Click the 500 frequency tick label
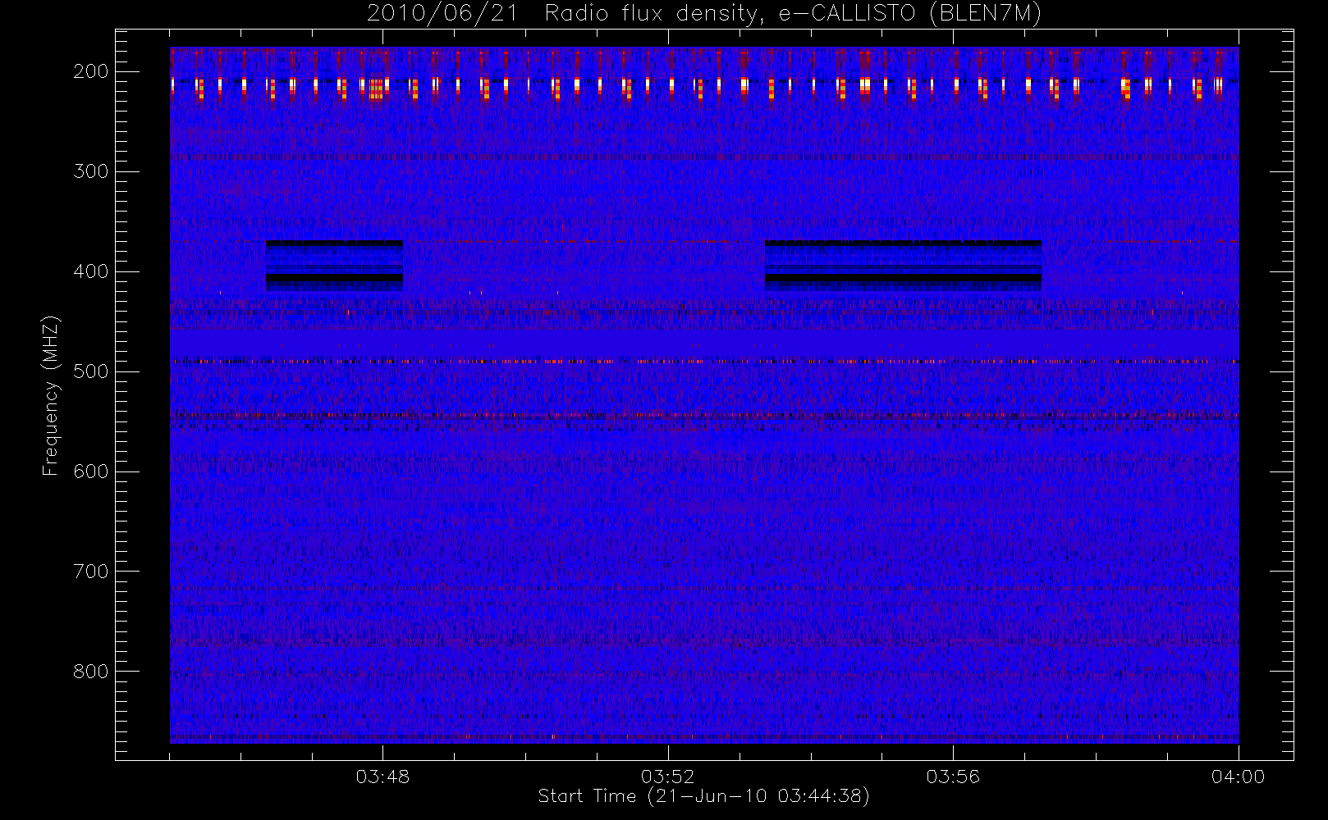 (x=91, y=371)
